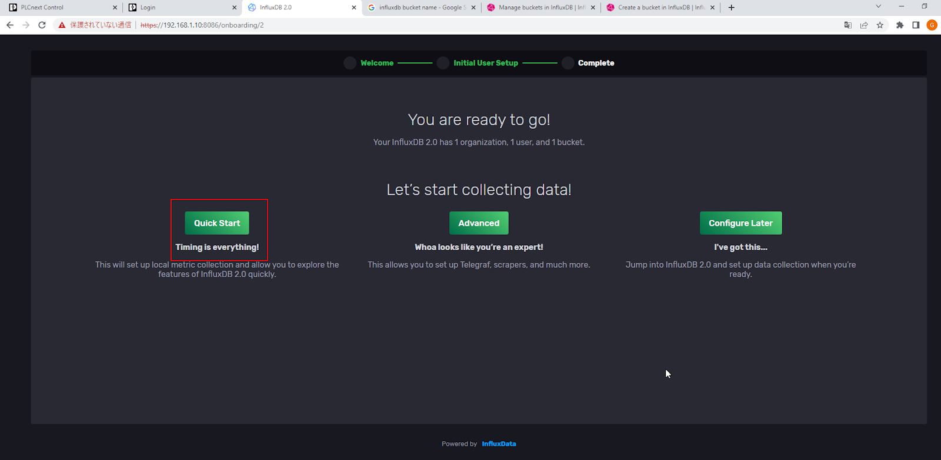Click 'Let's start collecting data!' heading
The image size is (941, 460).
tap(479, 190)
